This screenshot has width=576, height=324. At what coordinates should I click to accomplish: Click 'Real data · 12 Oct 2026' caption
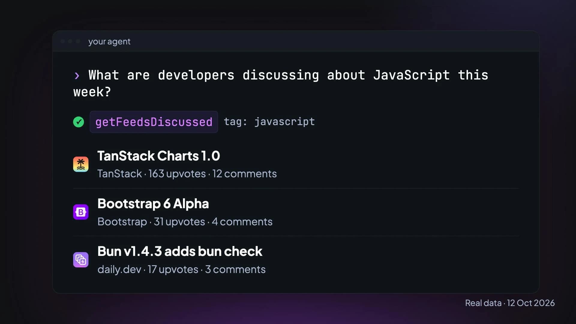click(x=510, y=303)
